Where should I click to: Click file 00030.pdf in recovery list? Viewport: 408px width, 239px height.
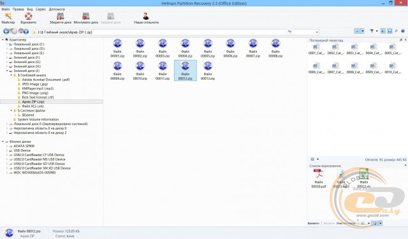pyautogui.click(x=319, y=178)
